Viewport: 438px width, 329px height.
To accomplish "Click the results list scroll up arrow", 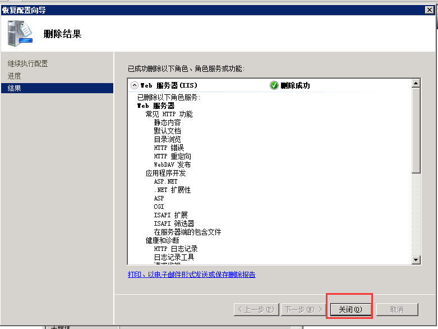I will coord(416,84).
